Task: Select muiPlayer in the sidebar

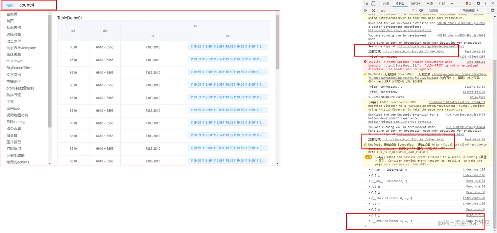Action: coord(14,61)
